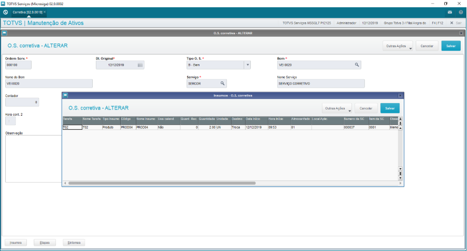This screenshot has width=467, height=251.
Task: Click the Ordem Serv. field with 000100
Action: [18, 65]
